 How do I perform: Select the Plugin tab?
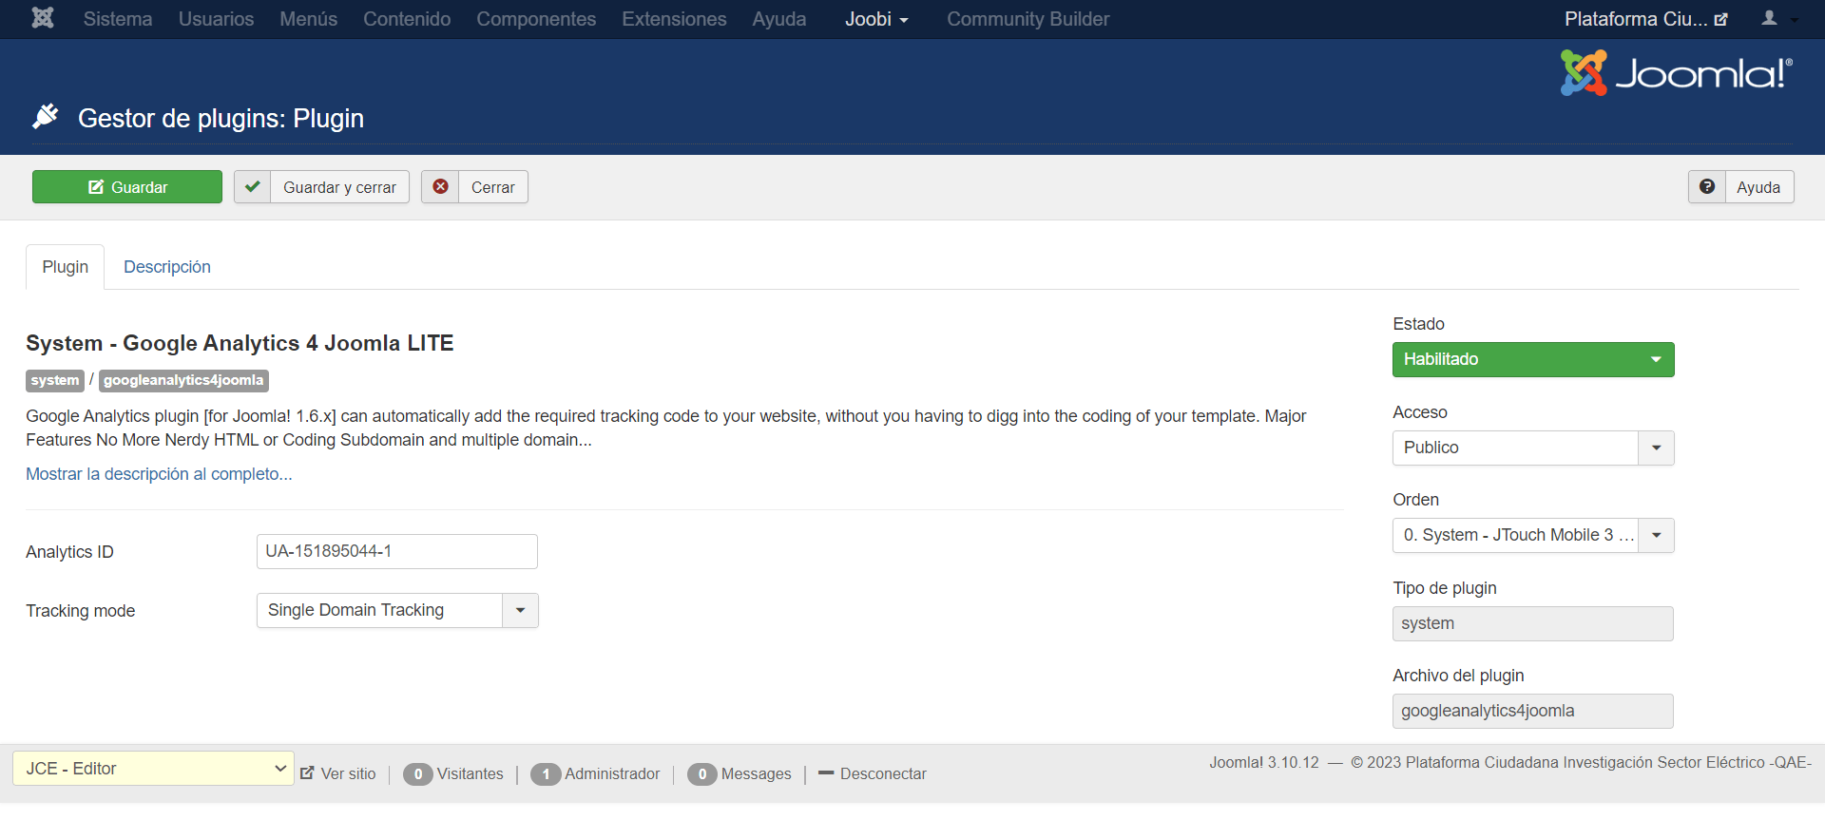65,267
